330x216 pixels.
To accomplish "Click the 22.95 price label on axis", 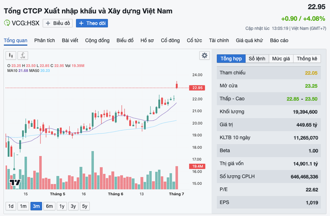I will coord(197,88).
